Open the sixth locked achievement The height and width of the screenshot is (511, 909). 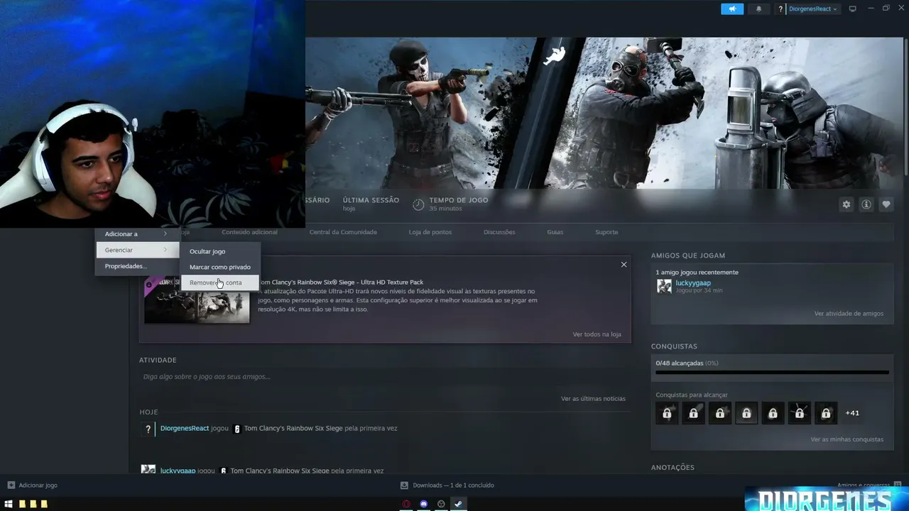(800, 413)
